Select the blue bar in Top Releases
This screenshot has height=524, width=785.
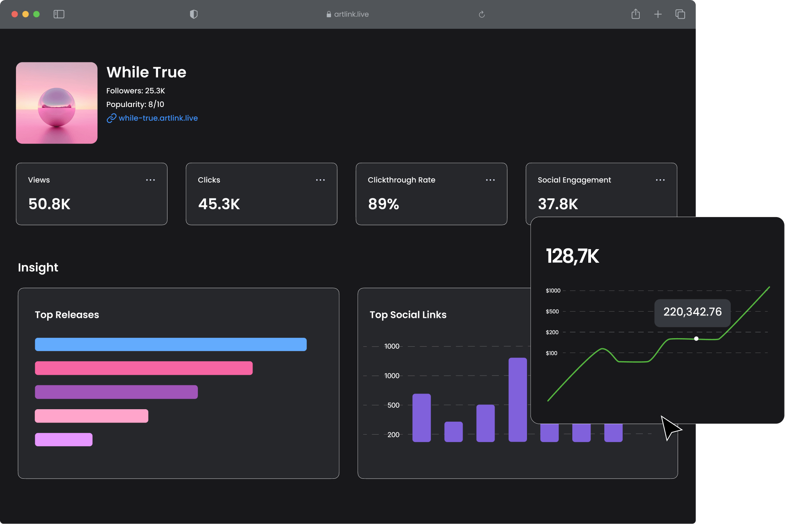pos(171,344)
